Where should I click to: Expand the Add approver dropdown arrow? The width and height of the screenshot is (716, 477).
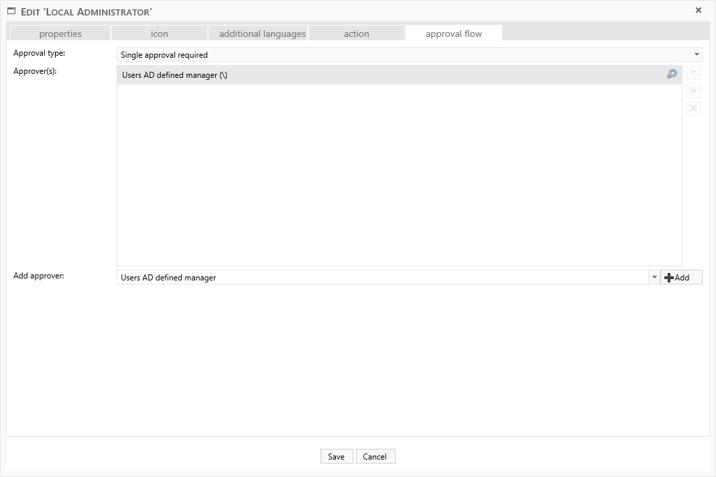click(654, 278)
